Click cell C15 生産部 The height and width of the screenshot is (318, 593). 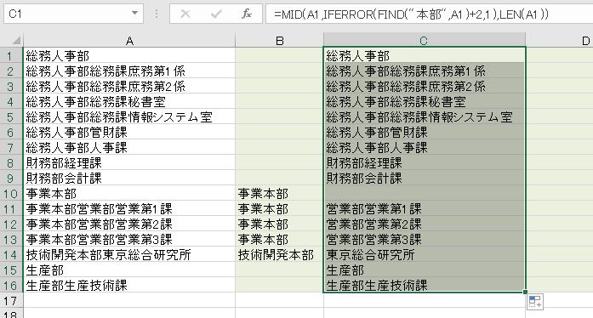425,270
